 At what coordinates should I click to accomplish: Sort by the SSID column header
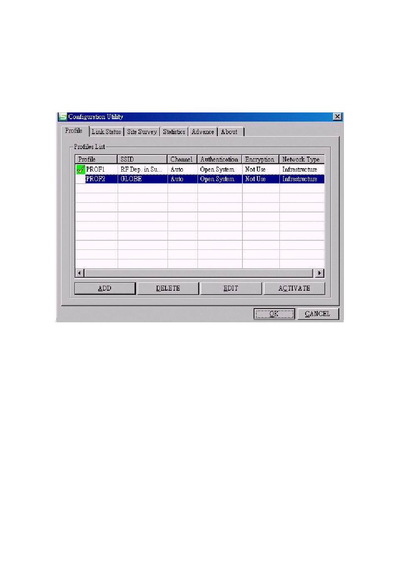tap(143, 159)
